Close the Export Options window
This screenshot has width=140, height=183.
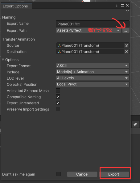(x=127, y=5)
